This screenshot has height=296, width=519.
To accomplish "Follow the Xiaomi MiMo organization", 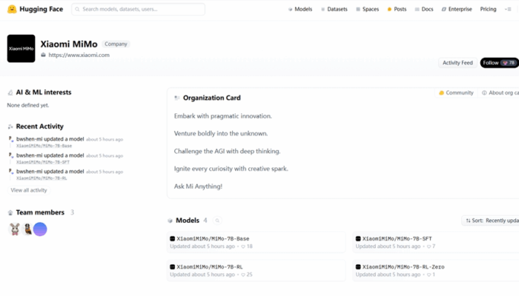I will click(x=499, y=63).
